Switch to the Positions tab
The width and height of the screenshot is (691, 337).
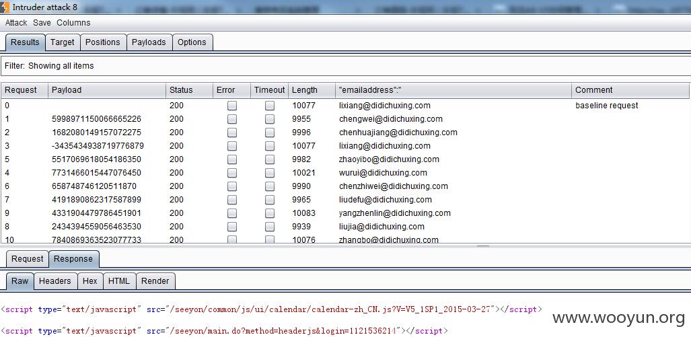103,42
